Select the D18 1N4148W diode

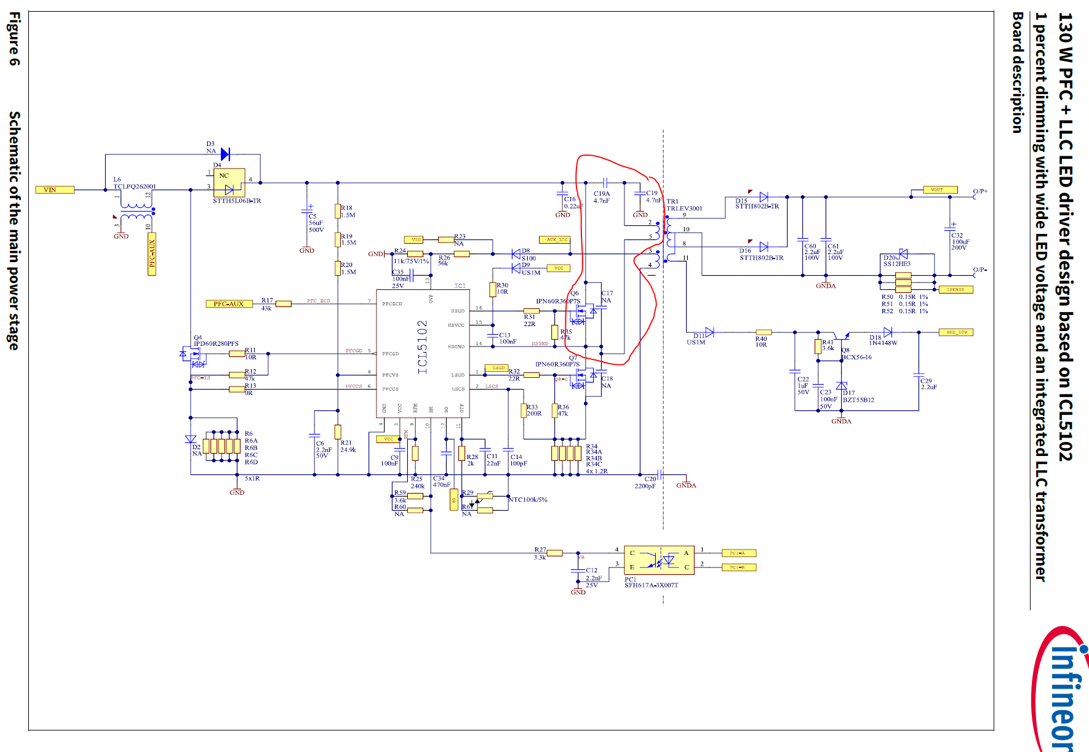(x=888, y=332)
